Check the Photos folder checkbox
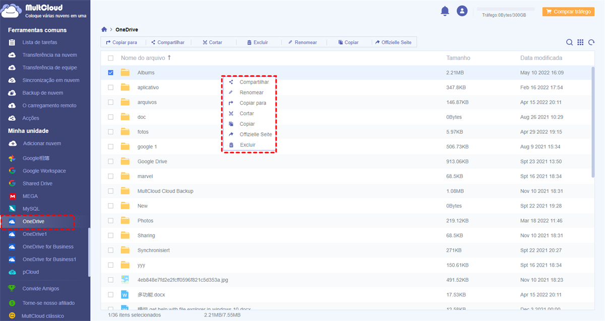Screen dimensions: 605x321 tap(111, 220)
